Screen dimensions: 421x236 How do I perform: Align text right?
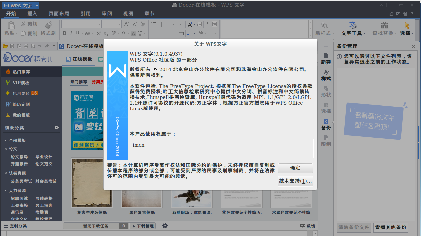[x=167, y=33]
